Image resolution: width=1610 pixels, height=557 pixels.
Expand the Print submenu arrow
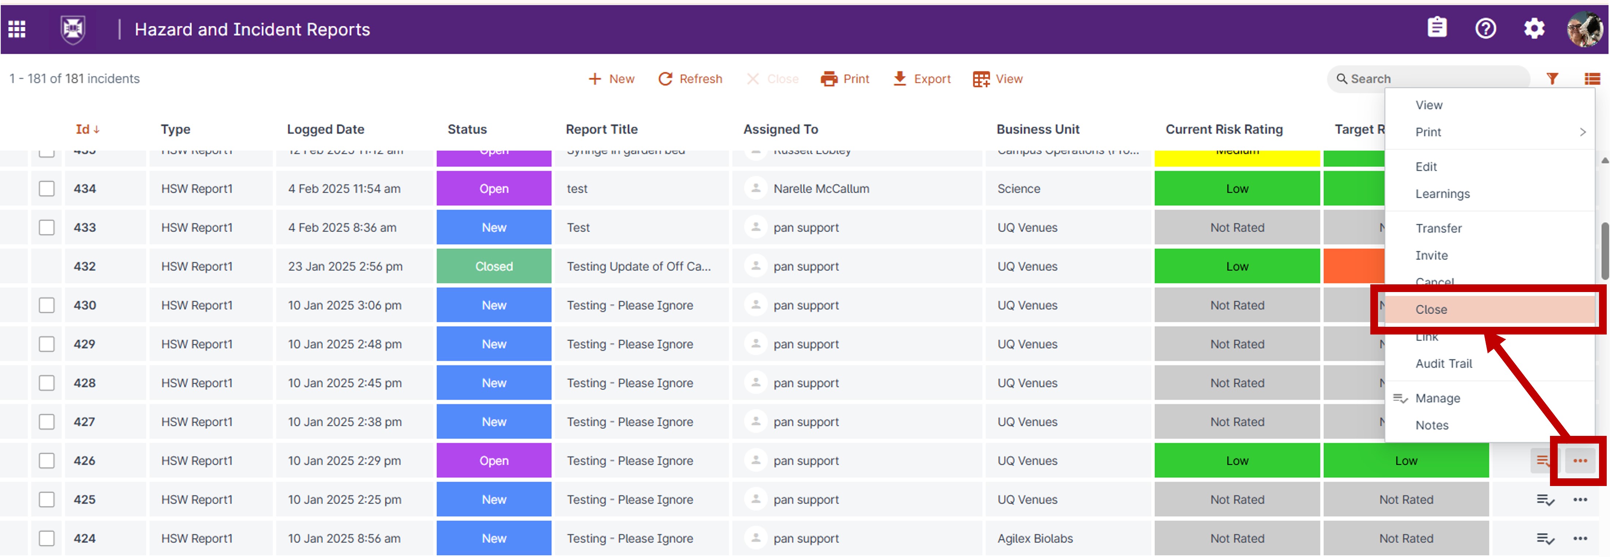click(x=1583, y=132)
